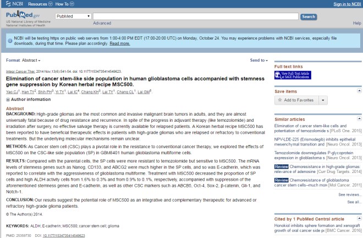
Task: Click the info icon in the blue notice banner
Action: pos(10,41)
